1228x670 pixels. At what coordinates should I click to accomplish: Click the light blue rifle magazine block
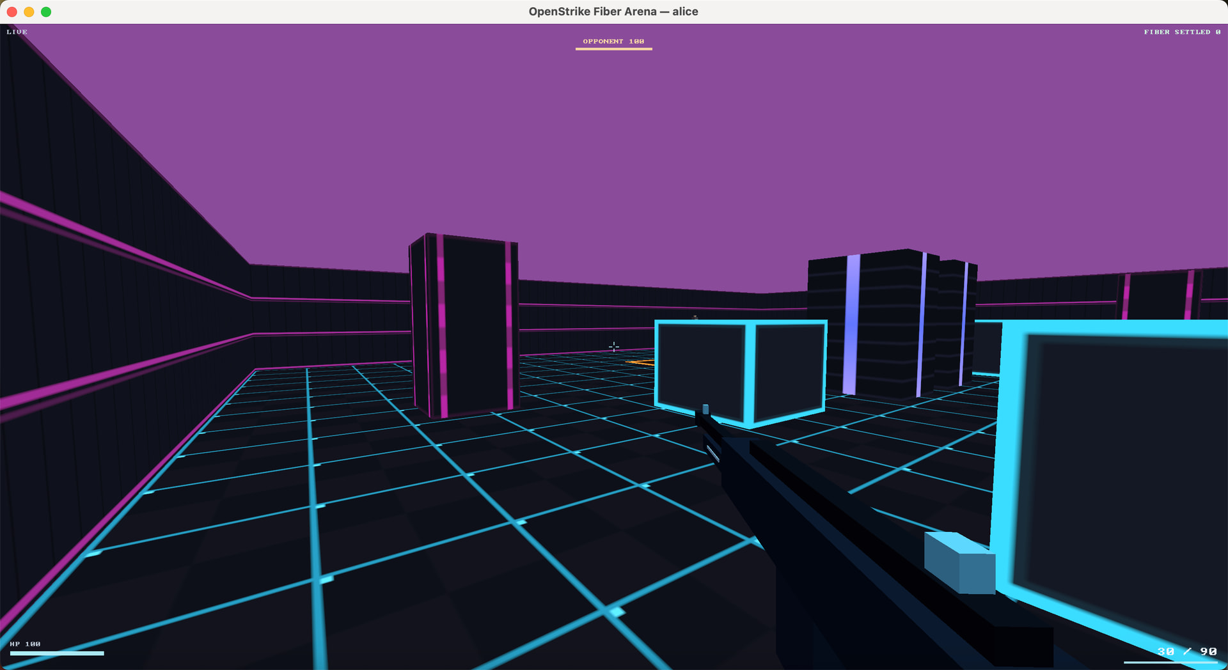[x=959, y=562]
